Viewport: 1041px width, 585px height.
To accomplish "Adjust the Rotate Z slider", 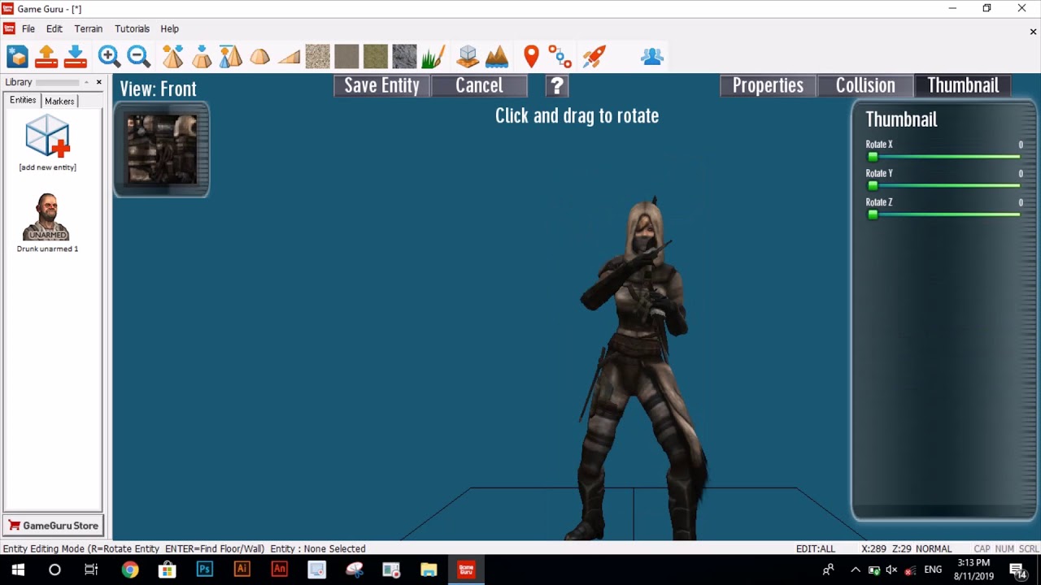I will [943, 214].
